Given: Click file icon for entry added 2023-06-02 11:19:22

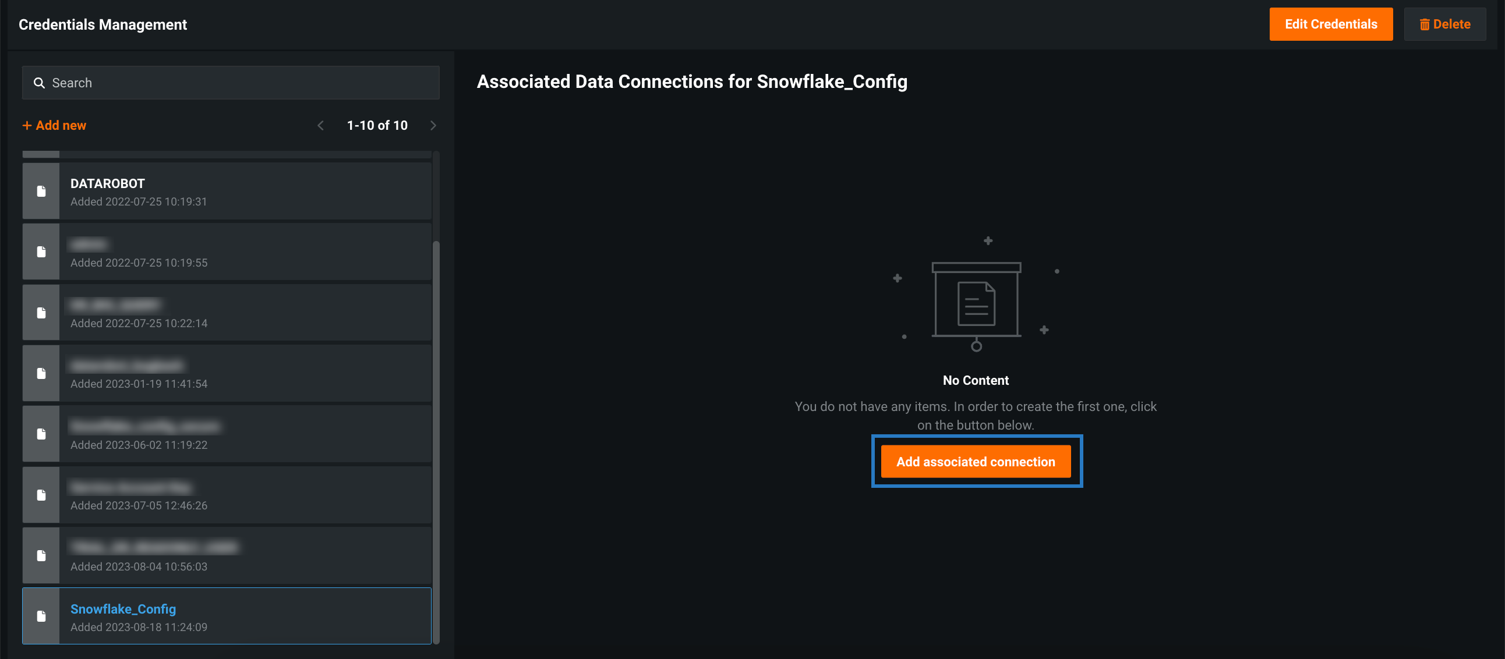Looking at the screenshot, I should (41, 434).
